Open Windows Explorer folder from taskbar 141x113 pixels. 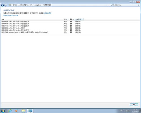(x=23, y=111)
